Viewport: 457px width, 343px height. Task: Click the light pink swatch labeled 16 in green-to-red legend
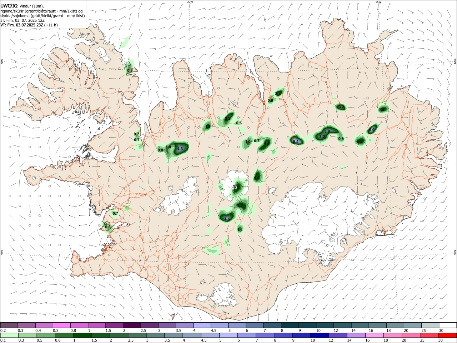pyautogui.click(x=374, y=335)
